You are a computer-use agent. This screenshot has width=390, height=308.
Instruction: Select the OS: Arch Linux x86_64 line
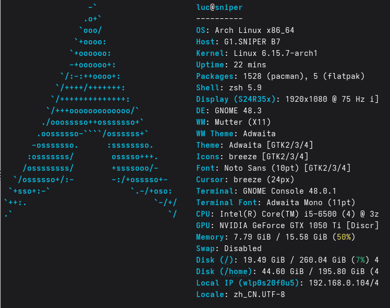[245, 30]
